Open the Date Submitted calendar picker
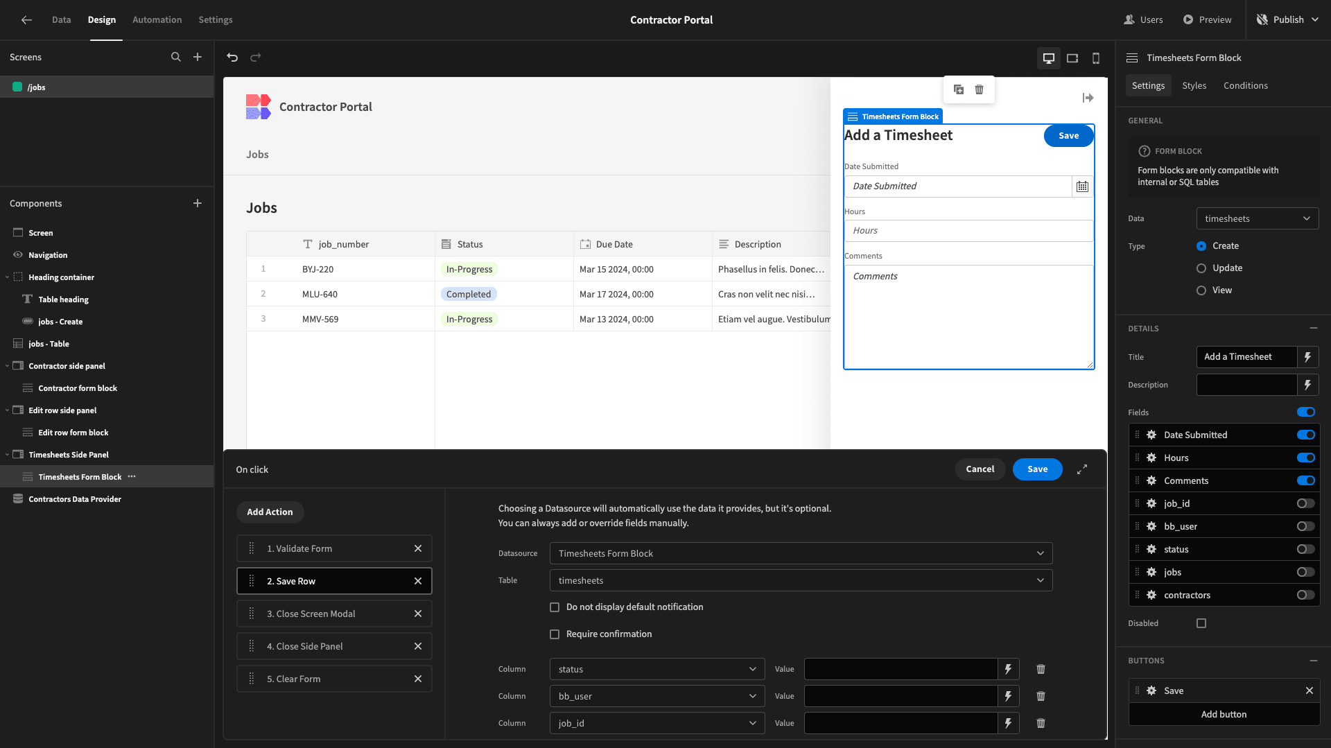 pyautogui.click(x=1082, y=186)
